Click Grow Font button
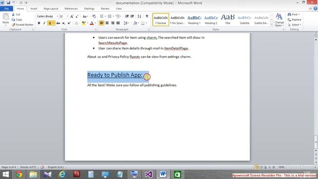 (x=72, y=16)
